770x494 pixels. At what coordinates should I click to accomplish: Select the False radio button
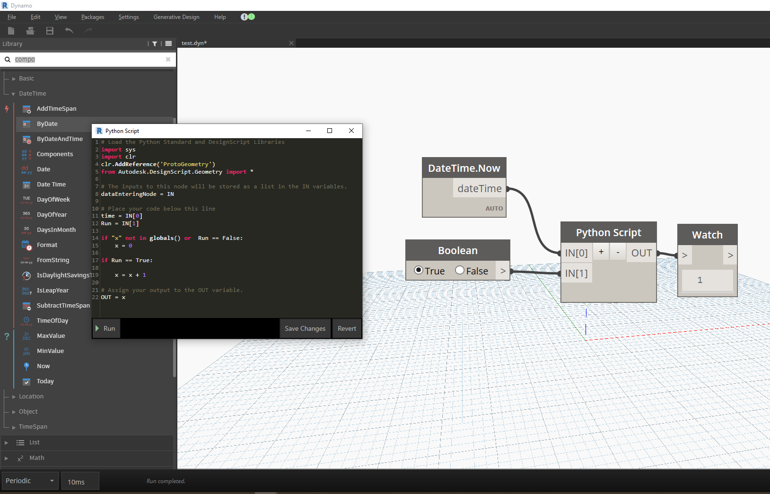(x=460, y=270)
